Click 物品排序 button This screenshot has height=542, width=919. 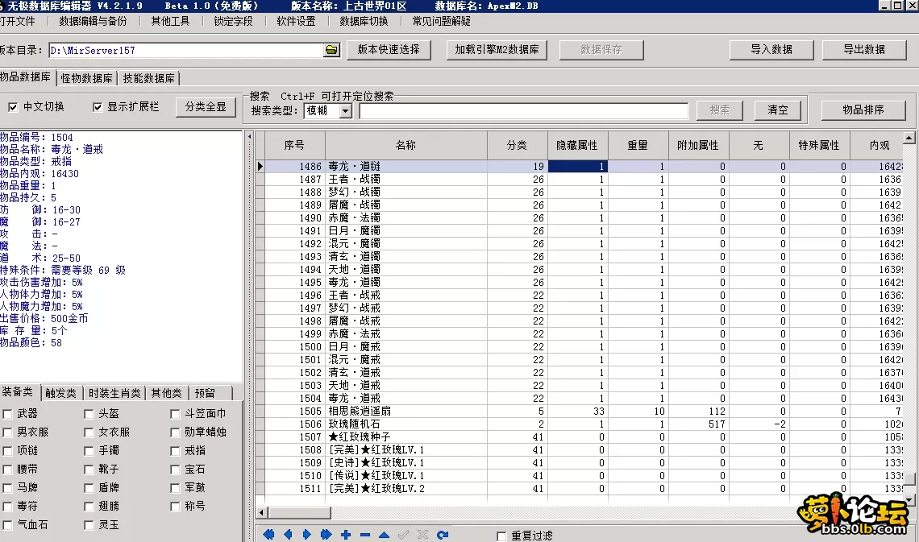863,110
